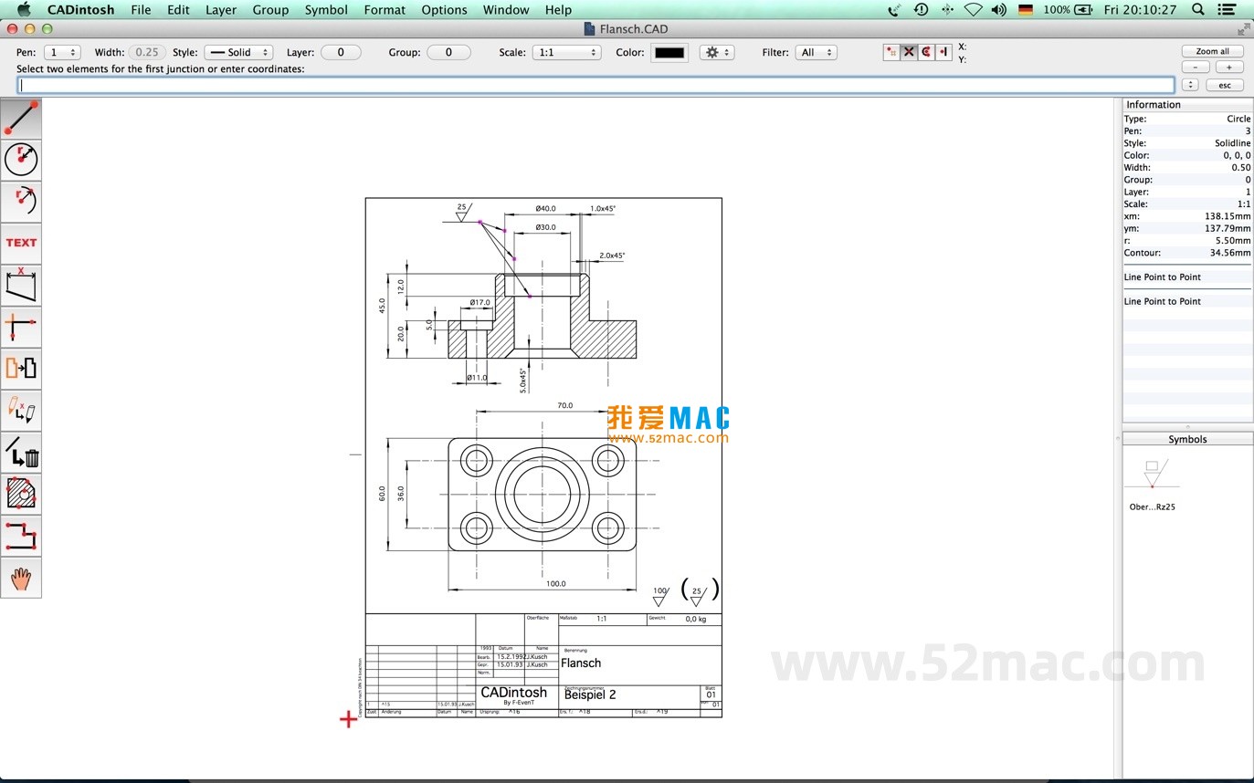This screenshot has height=783, width=1254.
Task: Select the Circle tool
Action: coord(20,159)
